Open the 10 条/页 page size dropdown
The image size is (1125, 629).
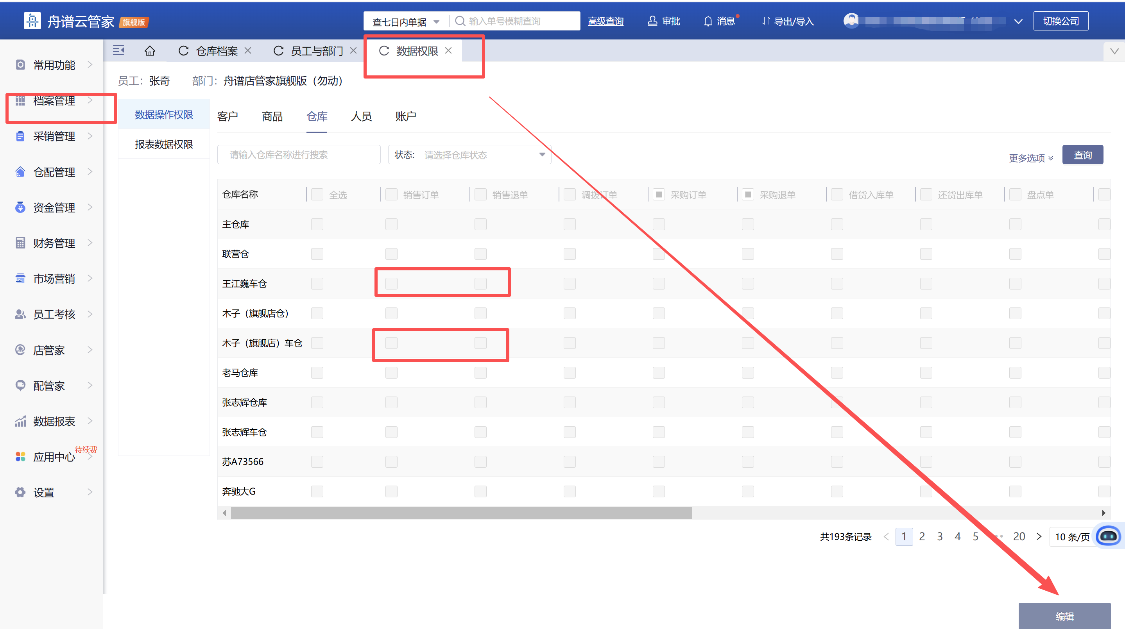1072,536
